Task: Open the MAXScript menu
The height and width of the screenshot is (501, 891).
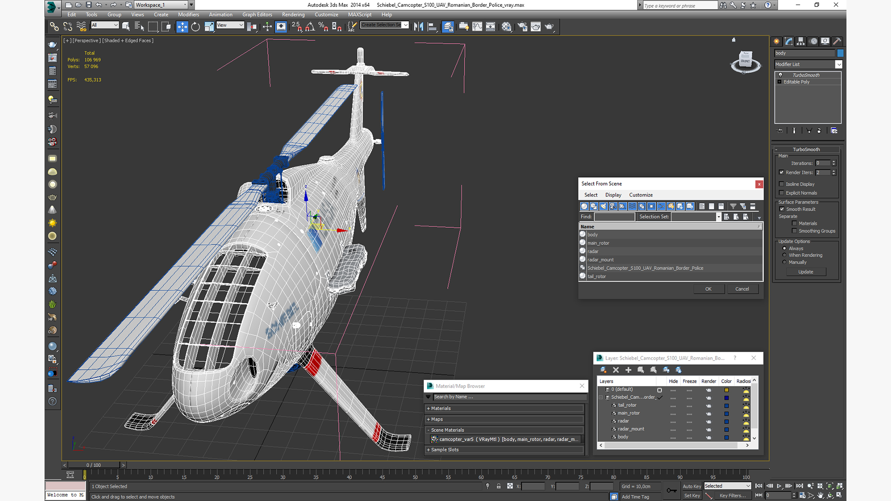Action: pos(360,14)
